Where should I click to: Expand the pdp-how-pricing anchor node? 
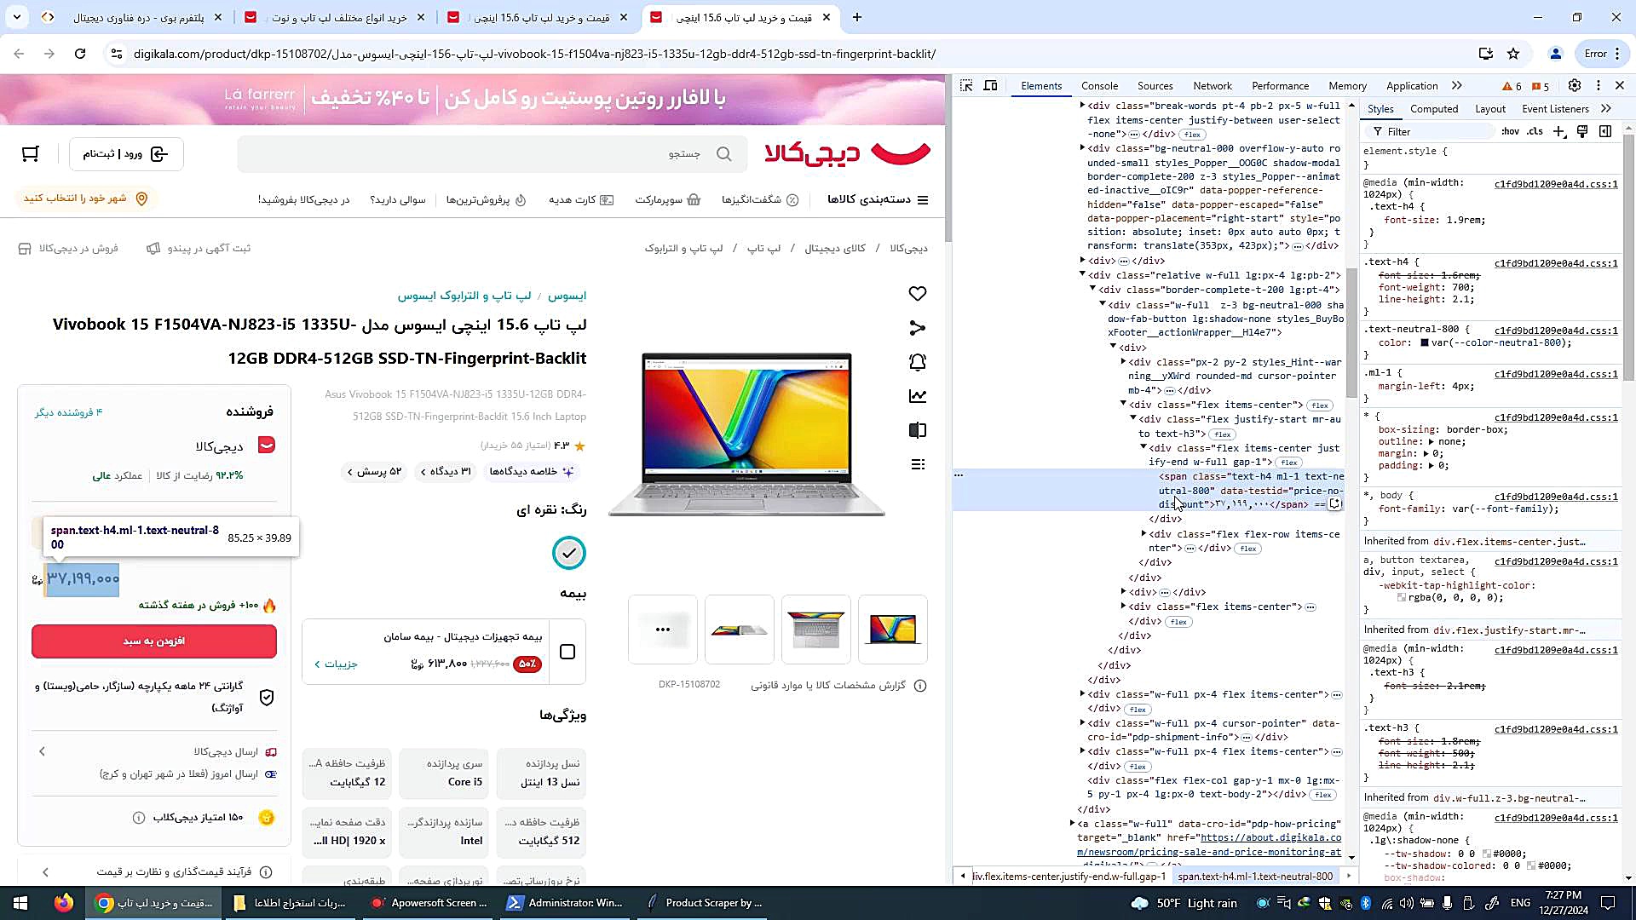tap(1072, 824)
